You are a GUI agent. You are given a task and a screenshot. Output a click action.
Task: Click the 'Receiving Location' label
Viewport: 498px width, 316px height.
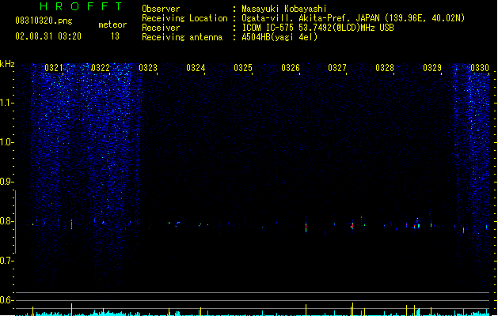coord(184,18)
